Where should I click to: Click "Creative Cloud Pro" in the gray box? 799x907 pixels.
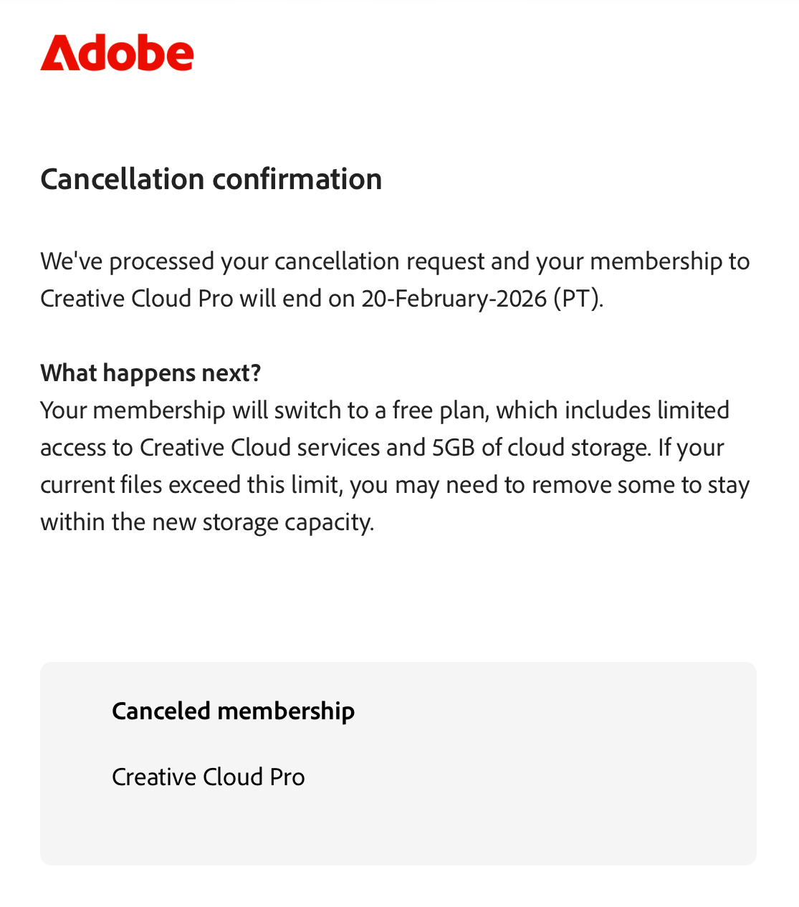click(x=208, y=777)
